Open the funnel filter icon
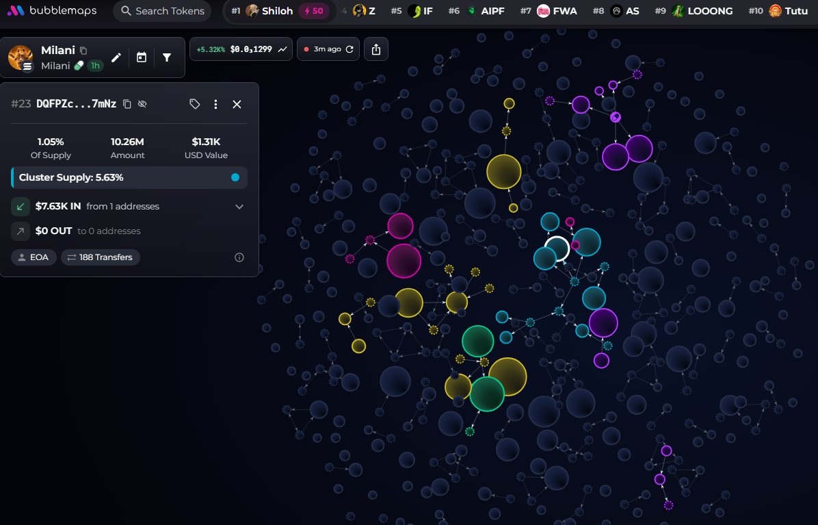The image size is (818, 525). pos(167,57)
